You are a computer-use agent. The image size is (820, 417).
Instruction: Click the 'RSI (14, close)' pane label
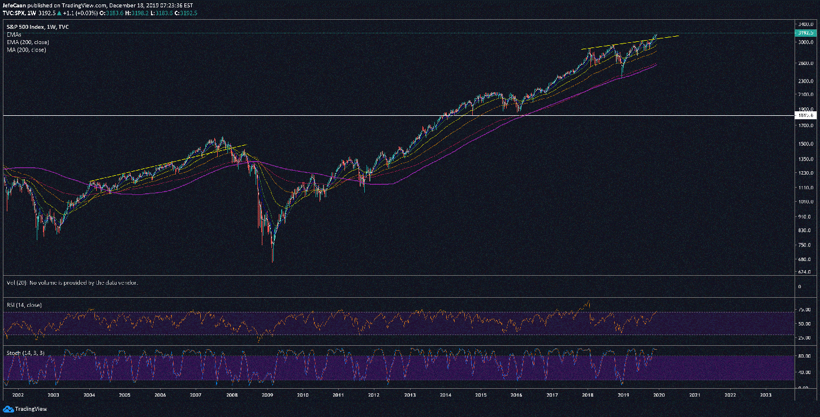[x=23, y=305]
